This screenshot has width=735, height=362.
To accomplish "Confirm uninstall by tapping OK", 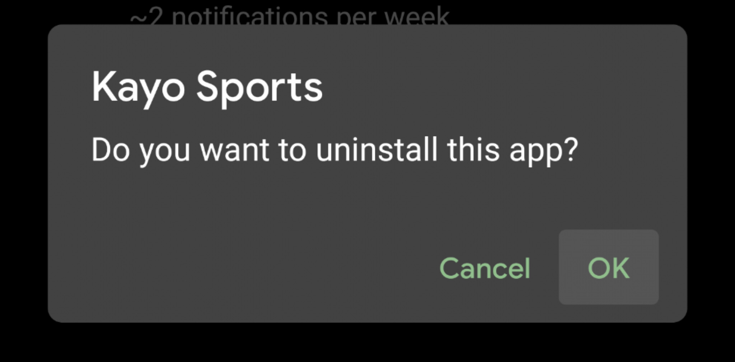I will pyautogui.click(x=608, y=267).
